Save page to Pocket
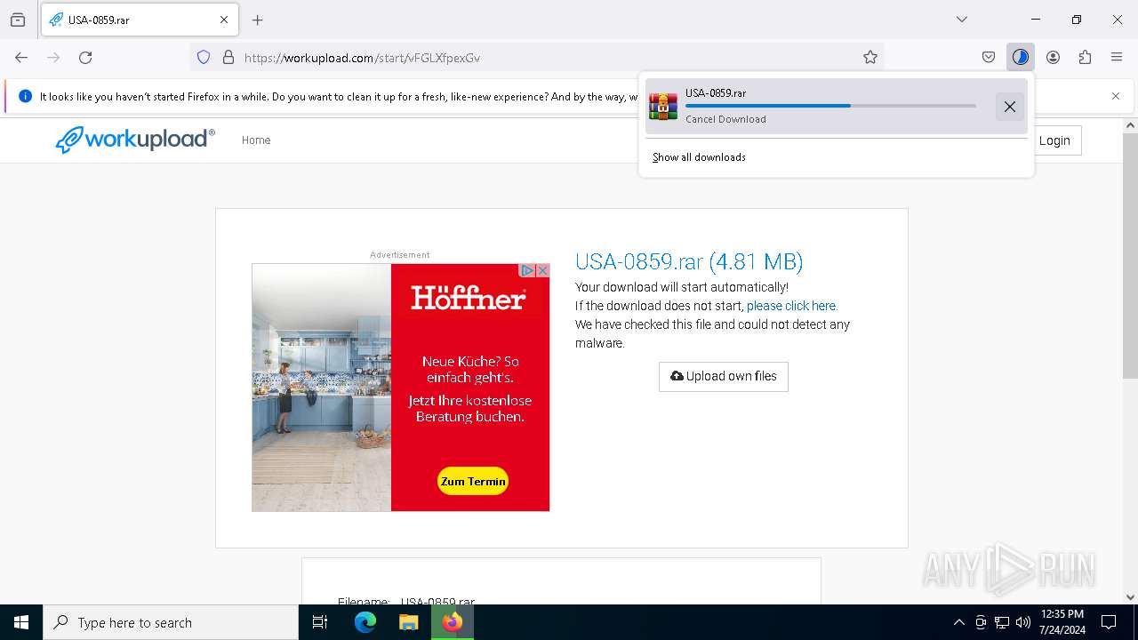The image size is (1138, 640). pos(989,57)
